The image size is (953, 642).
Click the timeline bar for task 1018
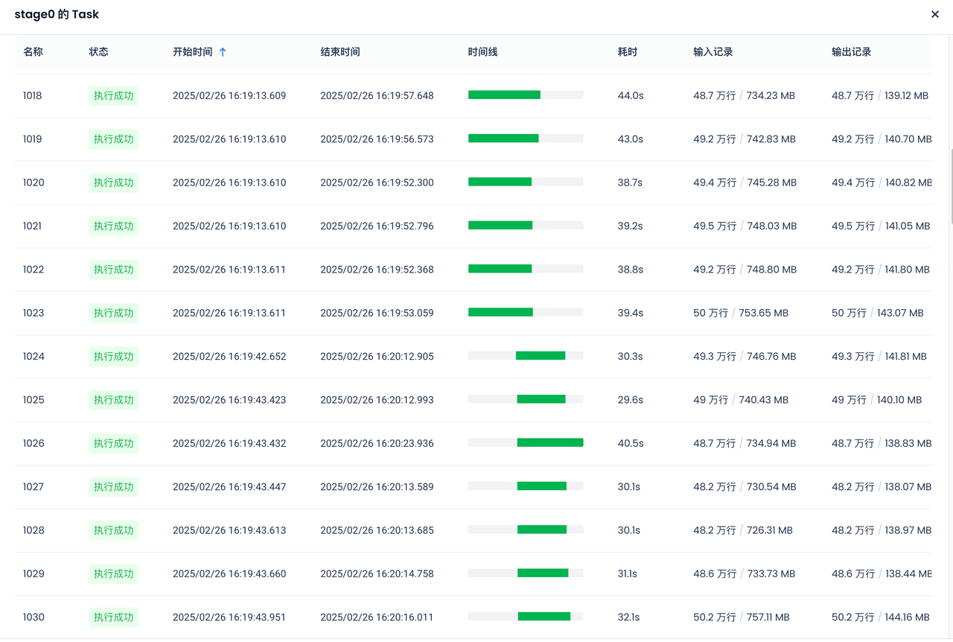504,95
